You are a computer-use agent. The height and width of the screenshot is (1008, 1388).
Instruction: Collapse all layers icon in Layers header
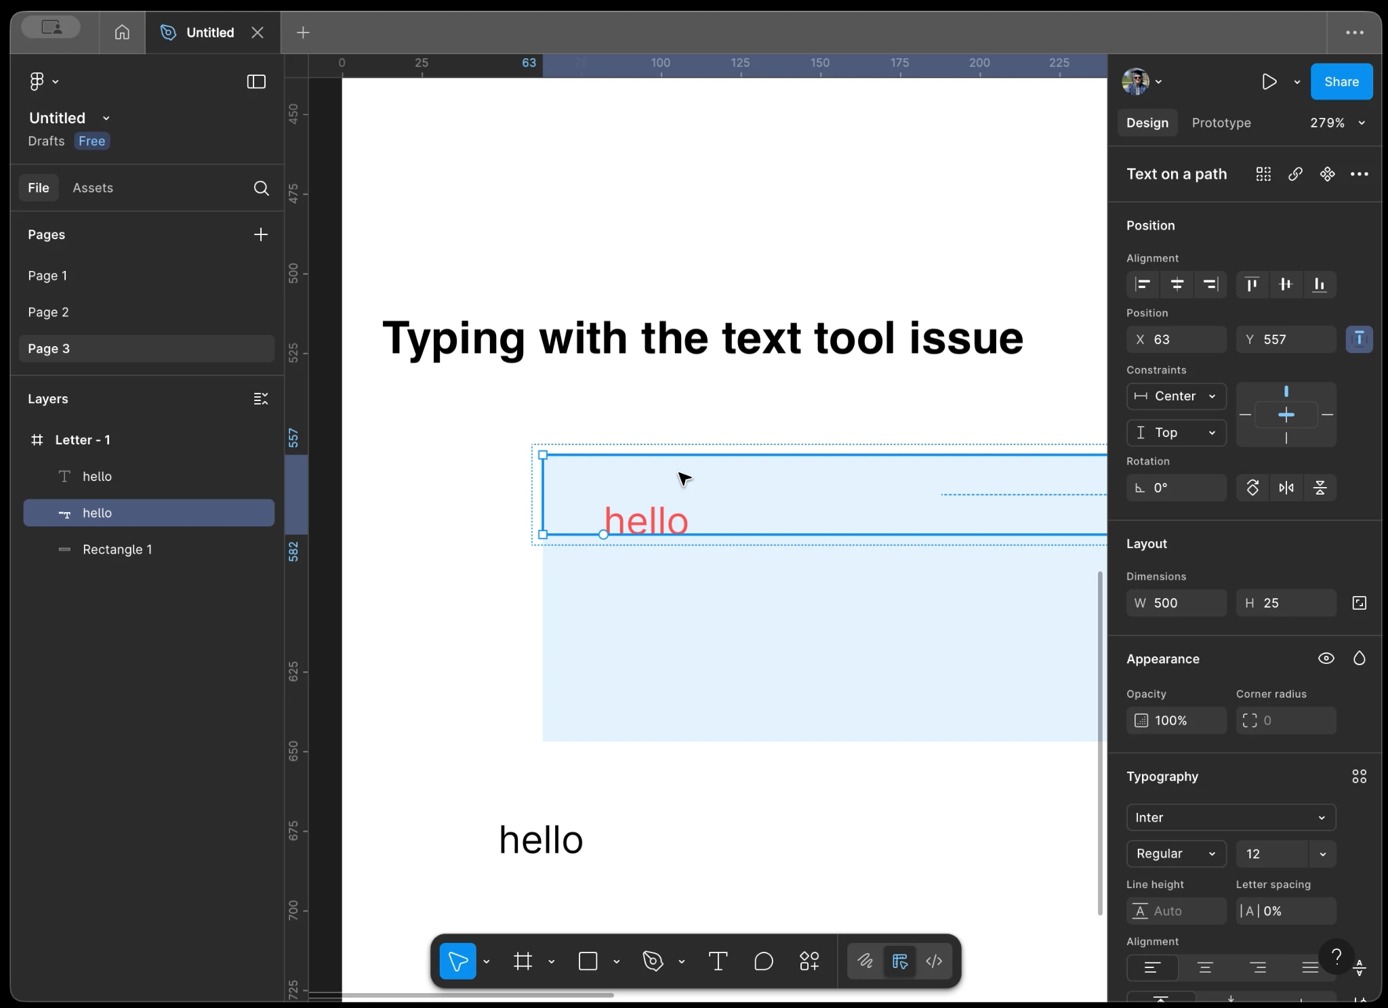tap(260, 399)
